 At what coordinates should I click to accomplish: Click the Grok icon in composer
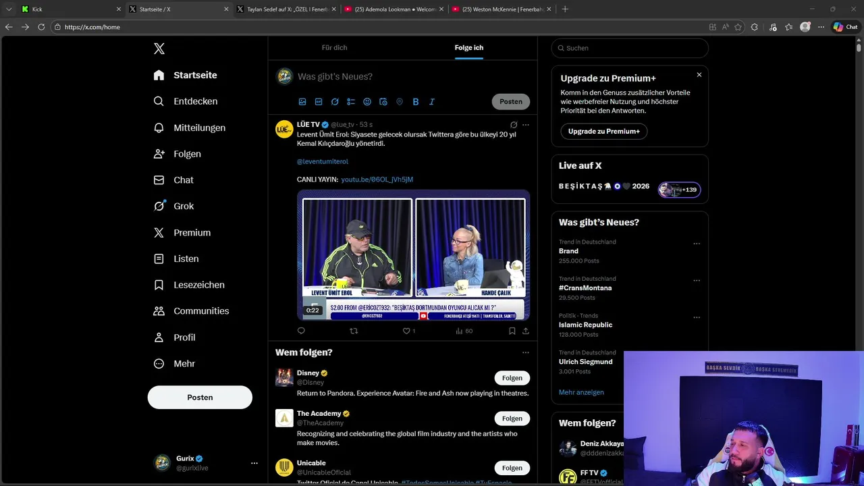tap(335, 102)
